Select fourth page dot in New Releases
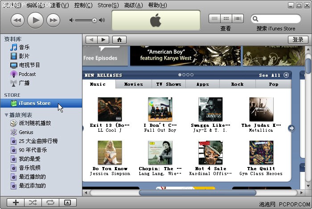The image size is (312, 209). click(192, 75)
